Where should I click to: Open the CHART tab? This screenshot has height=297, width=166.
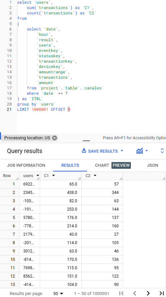point(102,165)
